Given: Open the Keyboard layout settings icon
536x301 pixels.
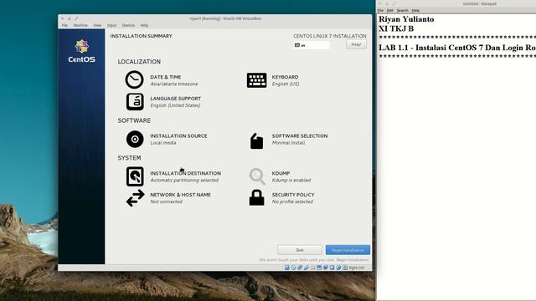Looking at the screenshot, I should pos(257,80).
